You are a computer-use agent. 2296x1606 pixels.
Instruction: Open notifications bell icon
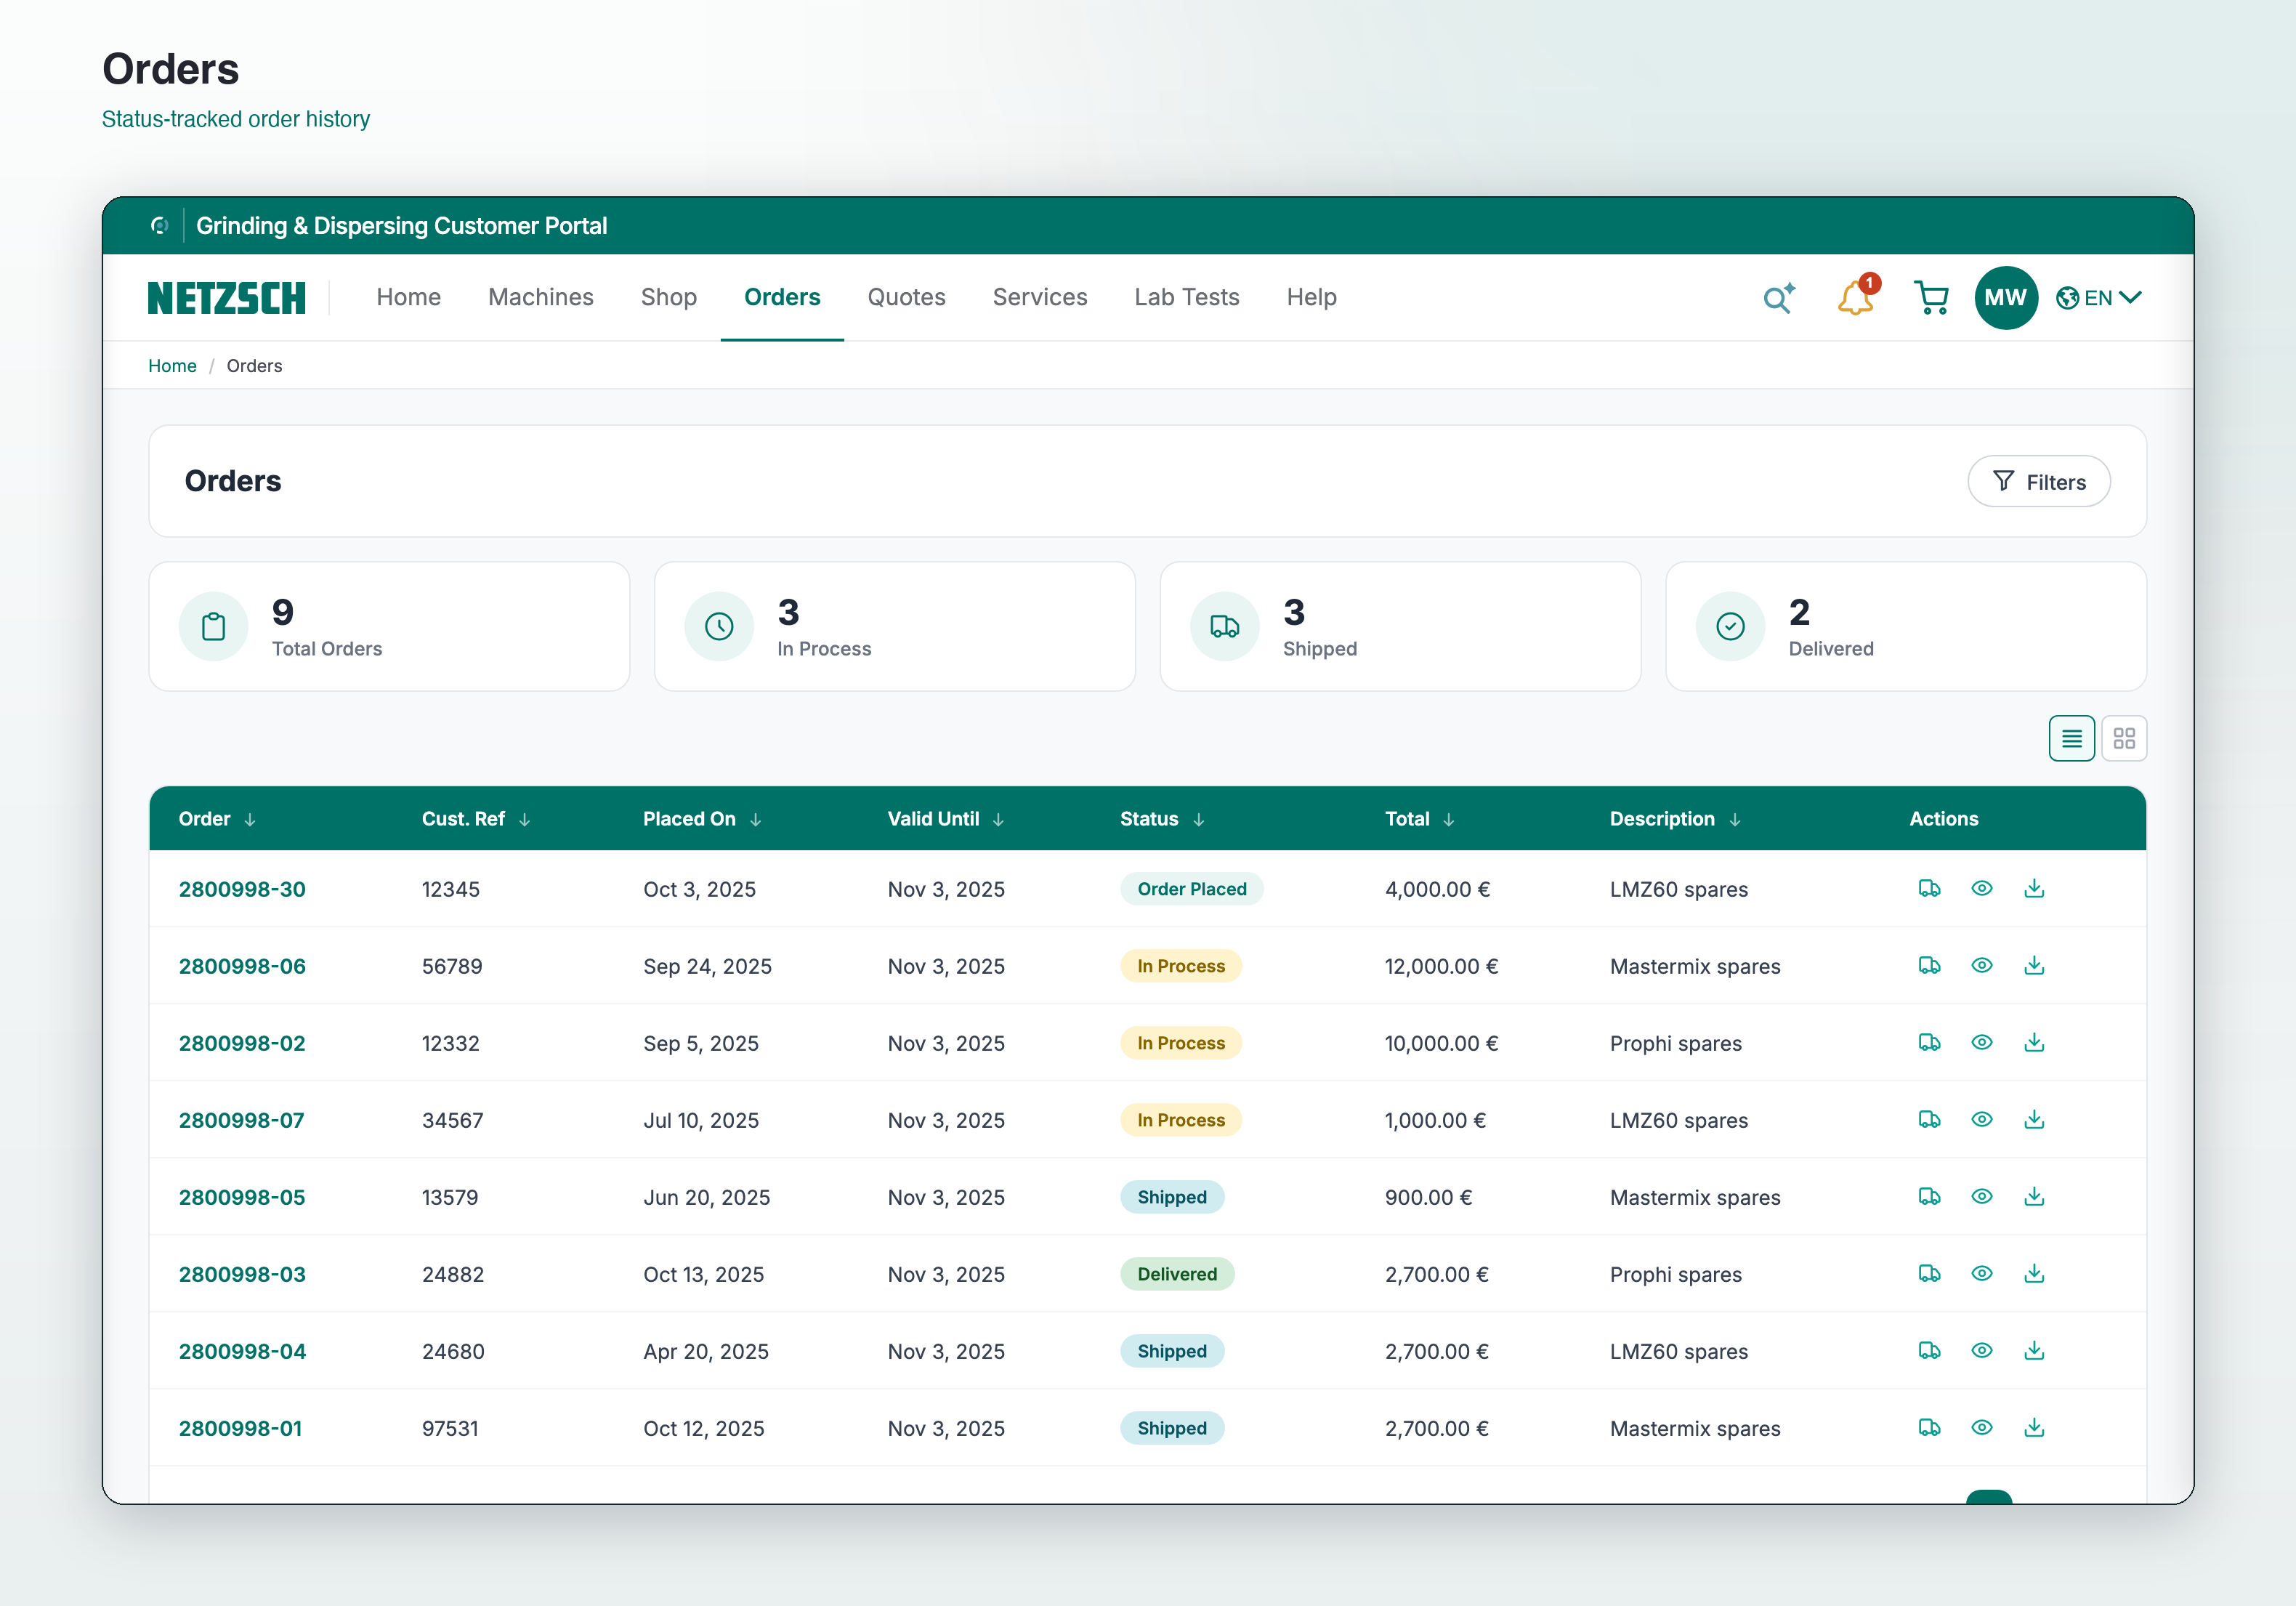pyautogui.click(x=1857, y=297)
